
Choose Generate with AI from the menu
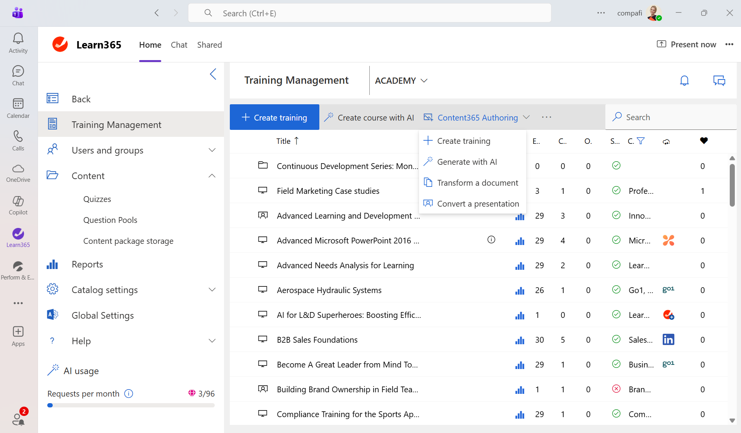[467, 162]
